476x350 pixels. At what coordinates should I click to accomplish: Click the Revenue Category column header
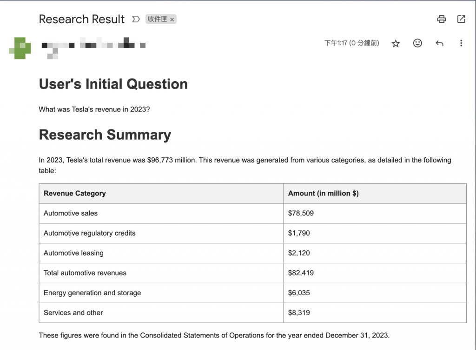(x=75, y=193)
